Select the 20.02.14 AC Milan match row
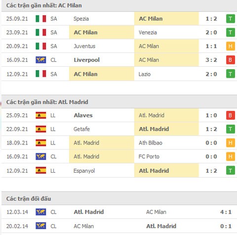 tap(119, 226)
